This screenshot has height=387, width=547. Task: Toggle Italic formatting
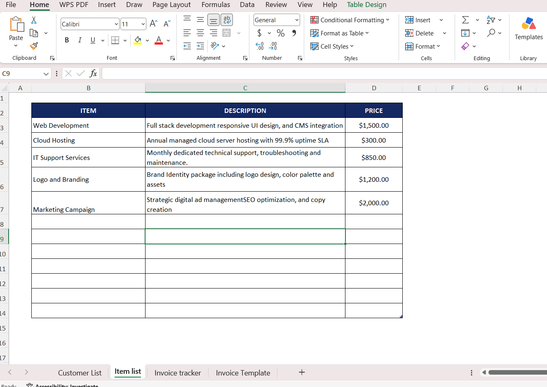tap(80, 40)
